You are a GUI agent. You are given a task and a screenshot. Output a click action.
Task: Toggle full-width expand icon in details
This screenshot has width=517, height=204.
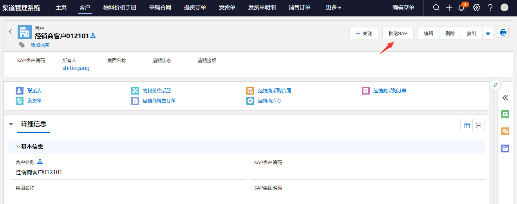tap(479, 125)
